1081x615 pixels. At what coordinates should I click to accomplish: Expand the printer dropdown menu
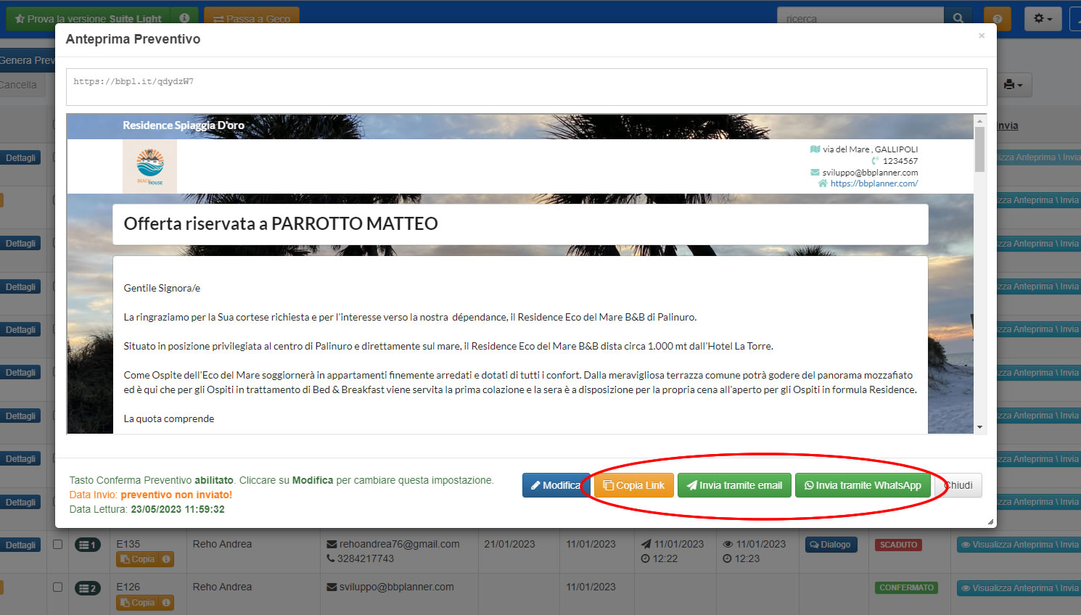1013,85
